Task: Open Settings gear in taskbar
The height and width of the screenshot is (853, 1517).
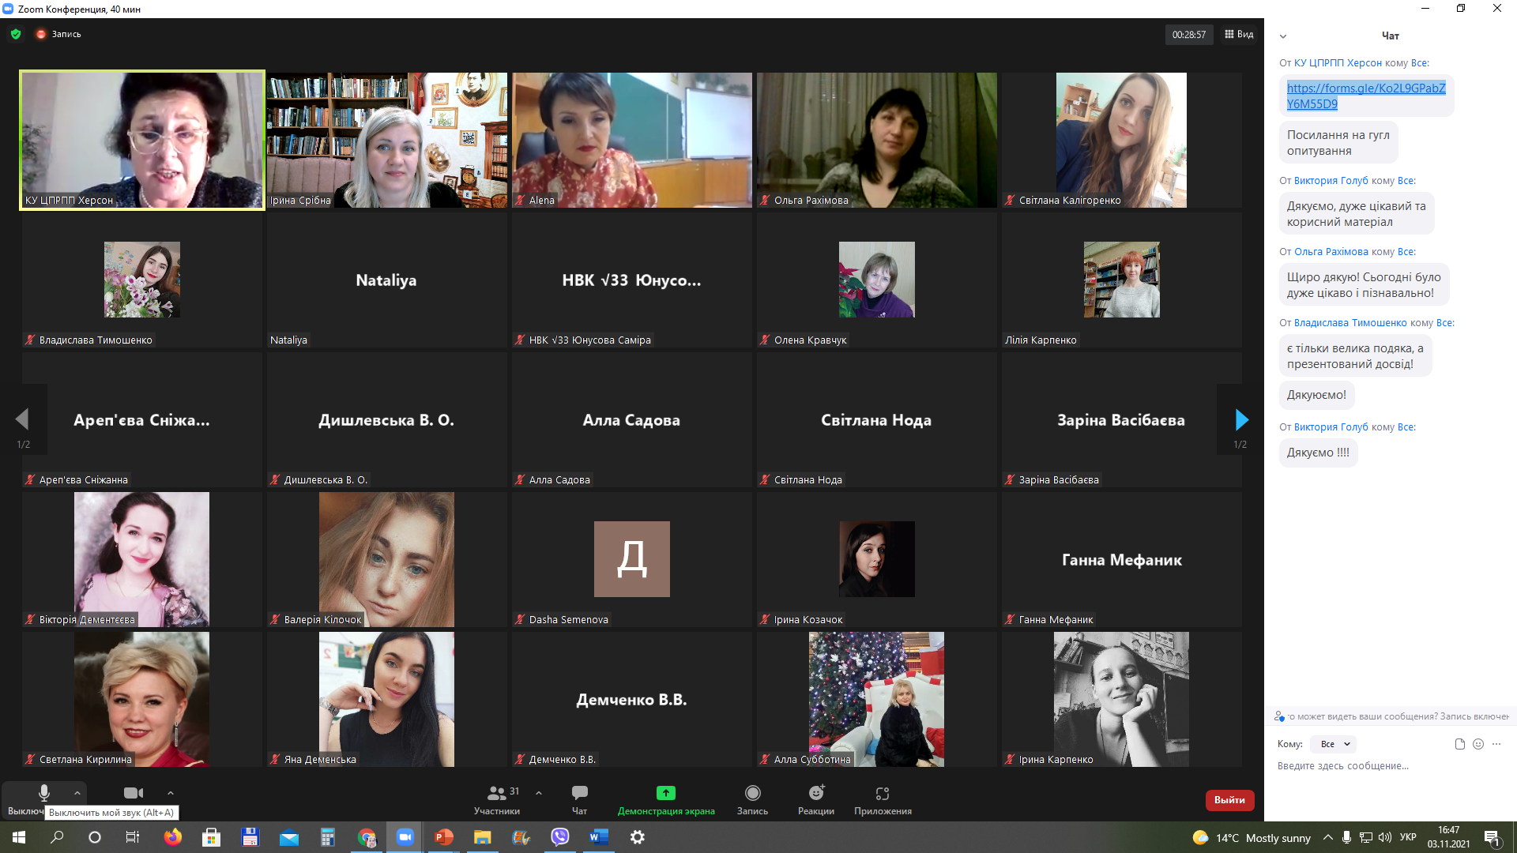Action: (x=638, y=837)
